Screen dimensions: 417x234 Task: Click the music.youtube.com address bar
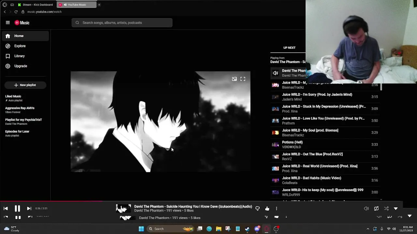tap(44, 12)
